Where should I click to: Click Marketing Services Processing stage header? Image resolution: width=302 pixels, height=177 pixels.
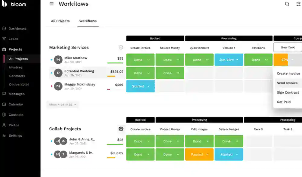pos(229,39)
